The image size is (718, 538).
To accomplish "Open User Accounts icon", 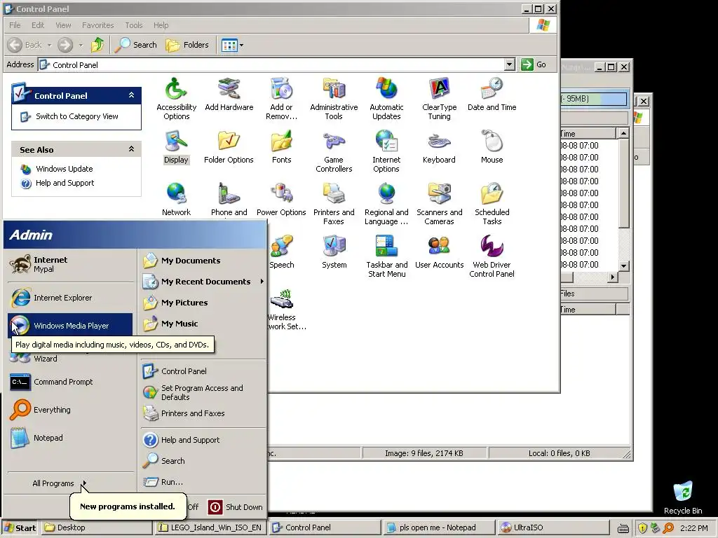I will tap(439, 252).
